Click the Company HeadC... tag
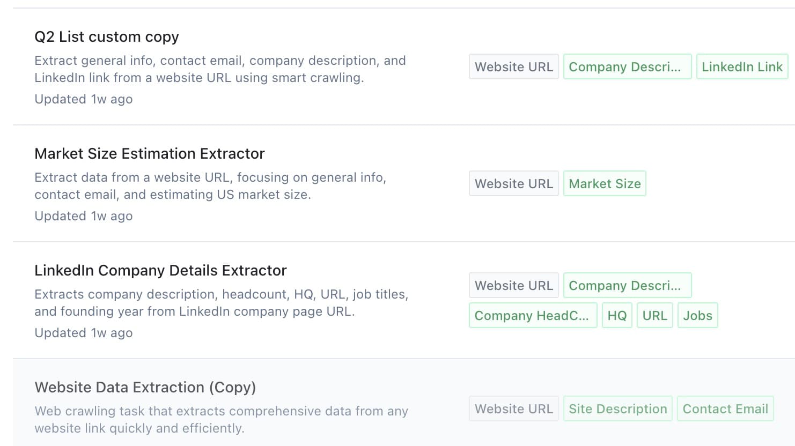The width and height of the screenshot is (795, 446). pos(532,315)
